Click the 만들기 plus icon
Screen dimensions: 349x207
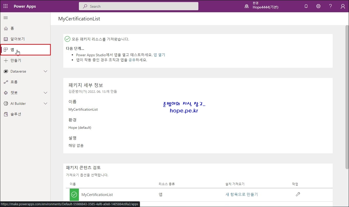(6, 61)
